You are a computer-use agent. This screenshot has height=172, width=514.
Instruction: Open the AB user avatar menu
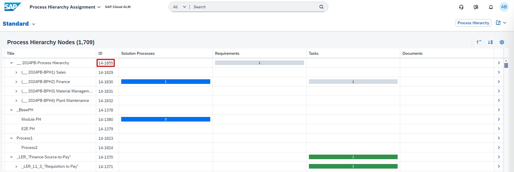(504, 7)
